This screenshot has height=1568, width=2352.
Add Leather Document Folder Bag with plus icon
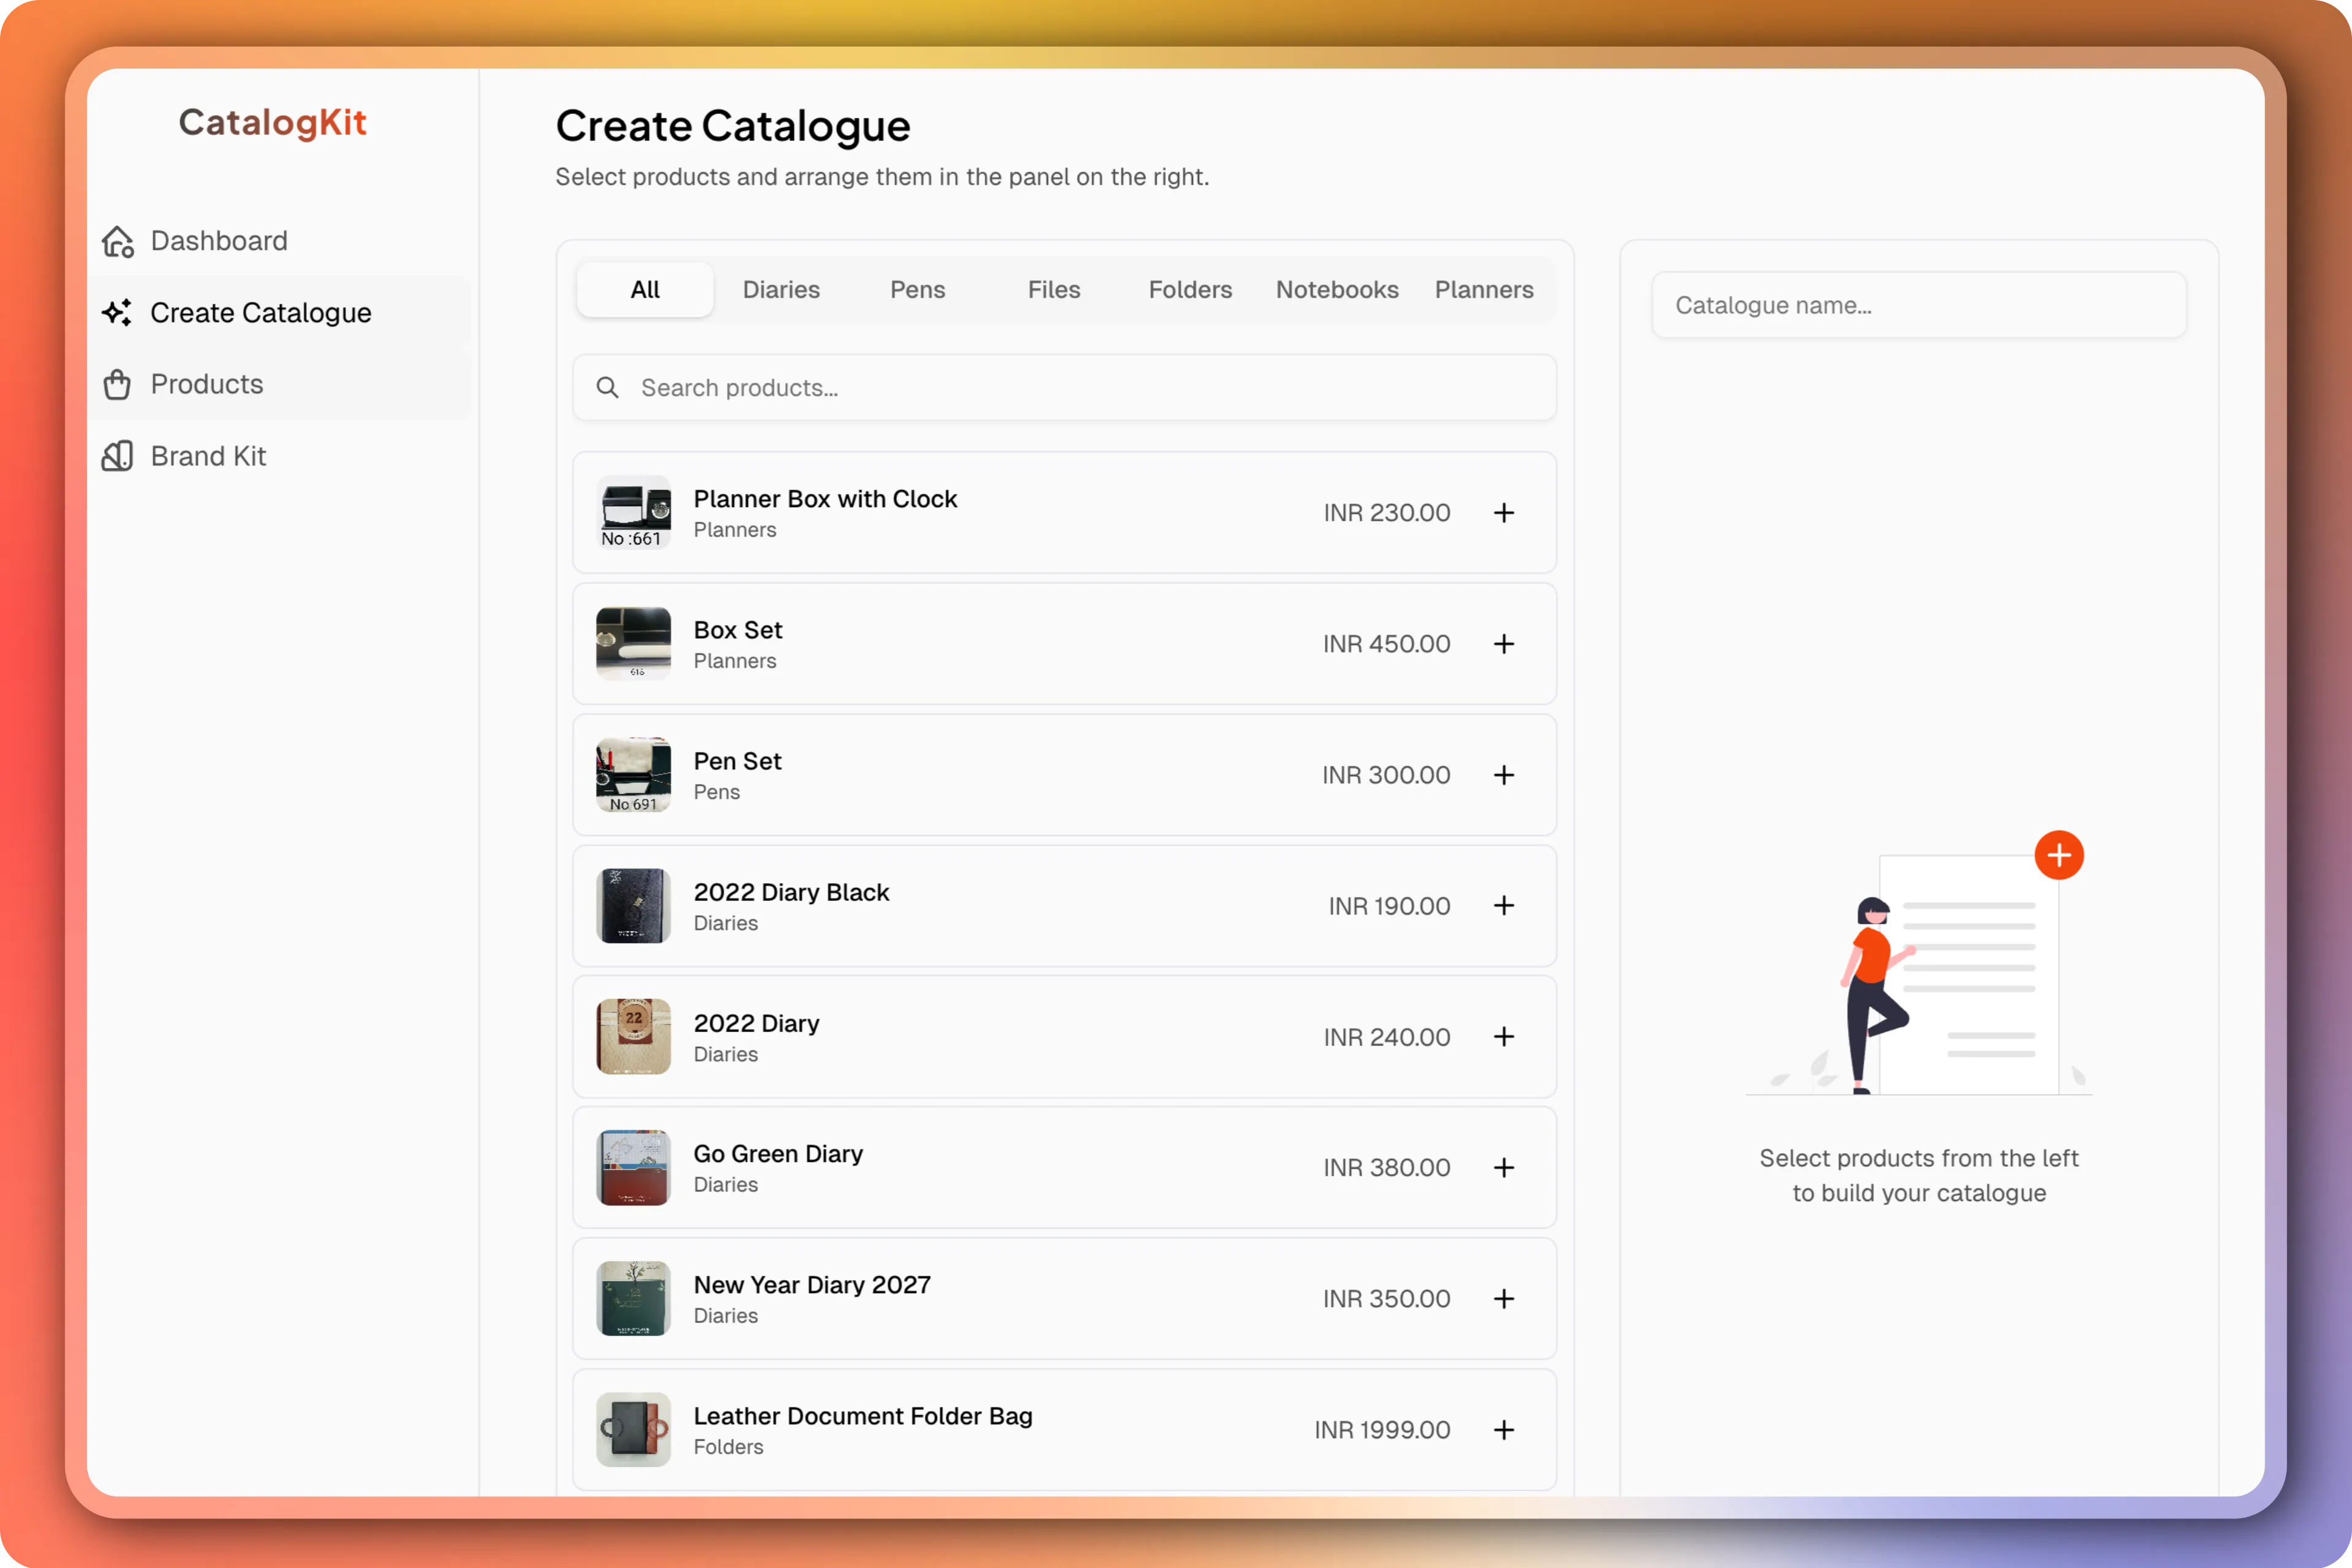coord(1504,1430)
